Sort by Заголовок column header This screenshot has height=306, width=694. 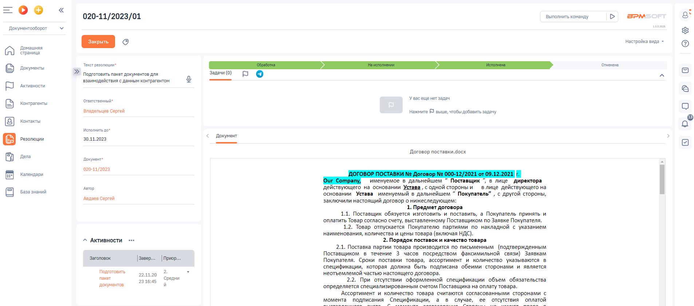click(100, 258)
